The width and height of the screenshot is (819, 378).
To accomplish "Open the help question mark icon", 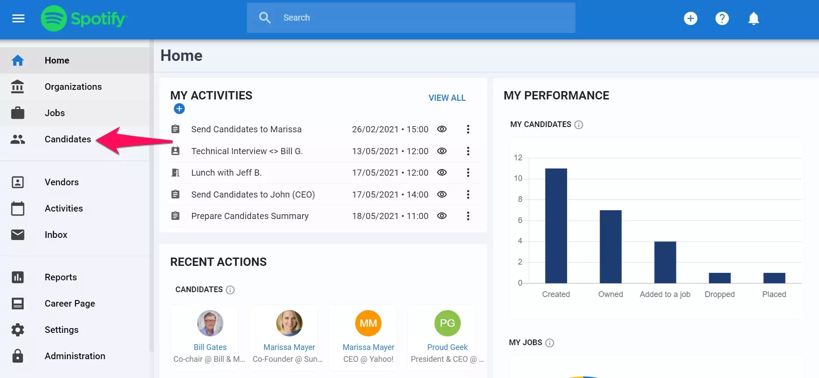I will coord(722,18).
